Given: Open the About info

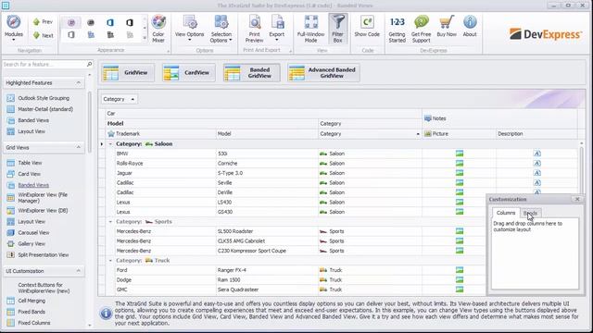Looking at the screenshot, I should pyautogui.click(x=470, y=27).
